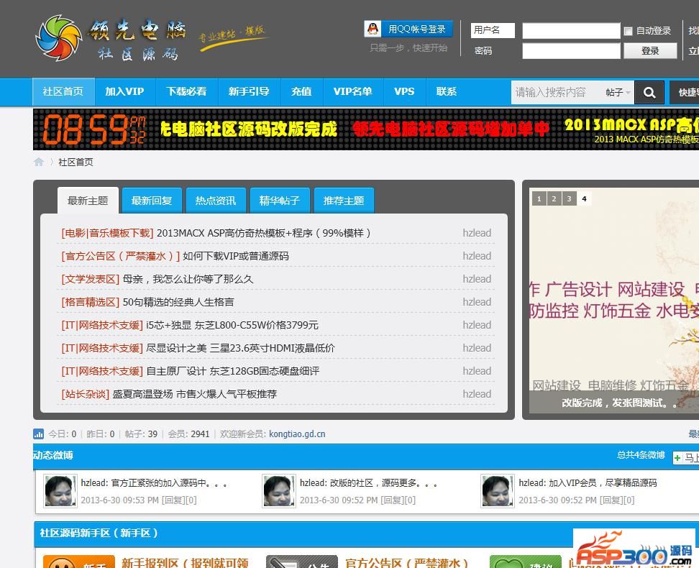Image resolution: width=699 pixels, height=568 pixels.
Task: Open the 新手报到区 forum title link
Action: [x=185, y=563]
